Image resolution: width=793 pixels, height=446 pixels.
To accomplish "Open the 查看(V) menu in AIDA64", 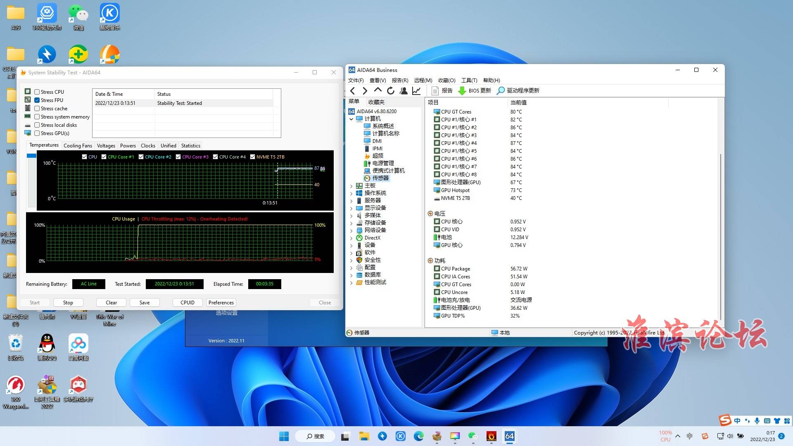I will tap(378, 81).
